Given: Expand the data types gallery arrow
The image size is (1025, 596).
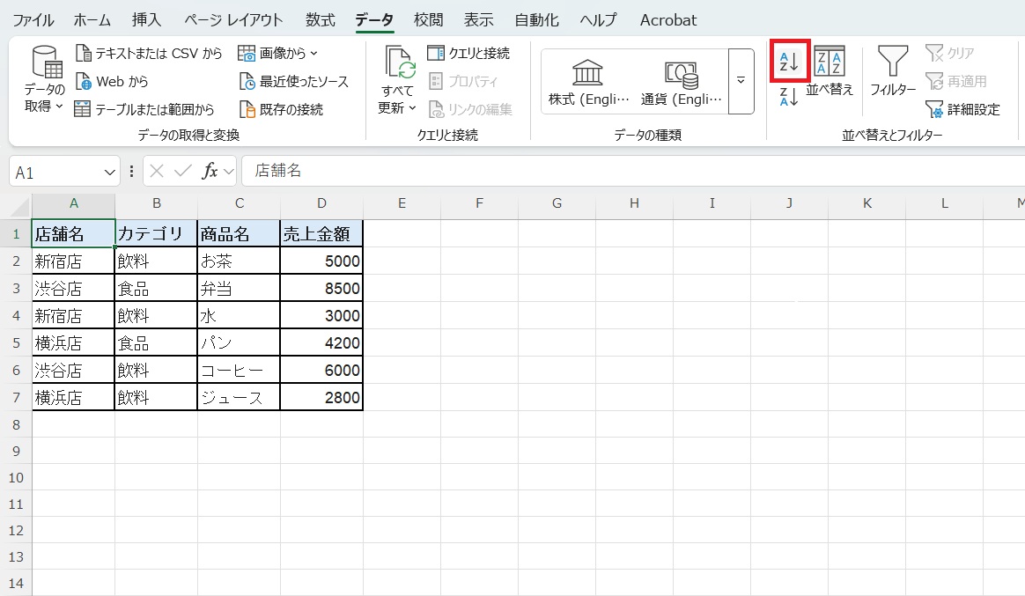Looking at the screenshot, I should coord(740,81).
